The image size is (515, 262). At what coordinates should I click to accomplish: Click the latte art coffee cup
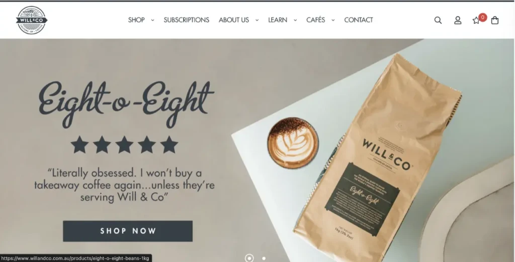(x=293, y=143)
